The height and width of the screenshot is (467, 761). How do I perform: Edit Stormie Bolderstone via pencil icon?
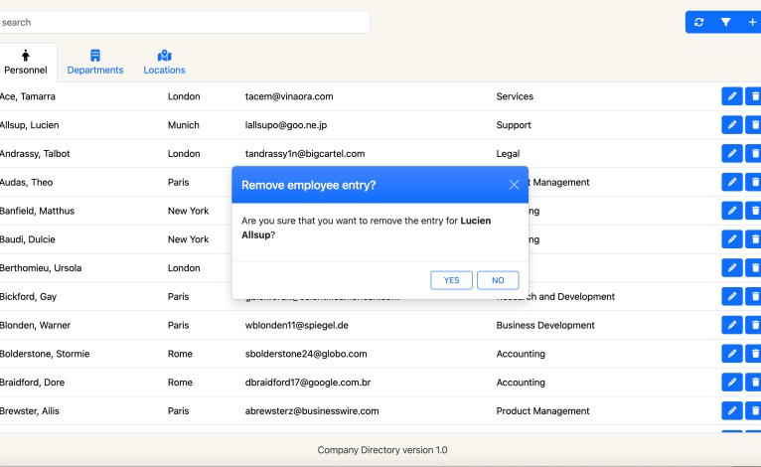731,354
